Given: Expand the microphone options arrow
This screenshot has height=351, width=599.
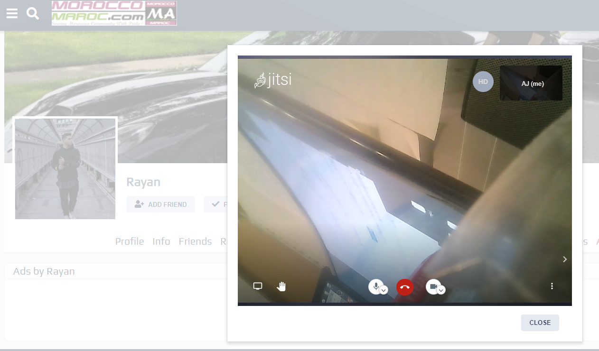Looking at the screenshot, I should coord(384,290).
